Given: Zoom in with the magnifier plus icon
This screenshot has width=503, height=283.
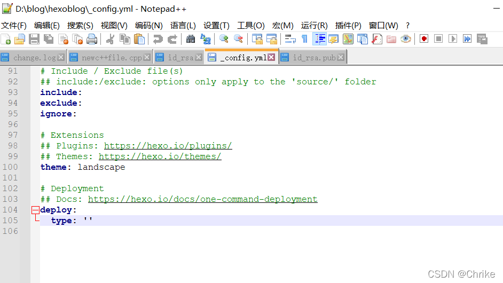Looking at the screenshot, I should tap(224, 39).
